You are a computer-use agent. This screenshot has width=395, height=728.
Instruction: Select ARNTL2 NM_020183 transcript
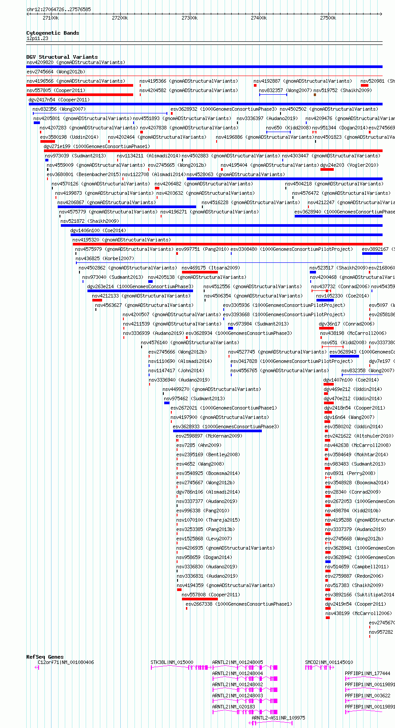click(245, 712)
